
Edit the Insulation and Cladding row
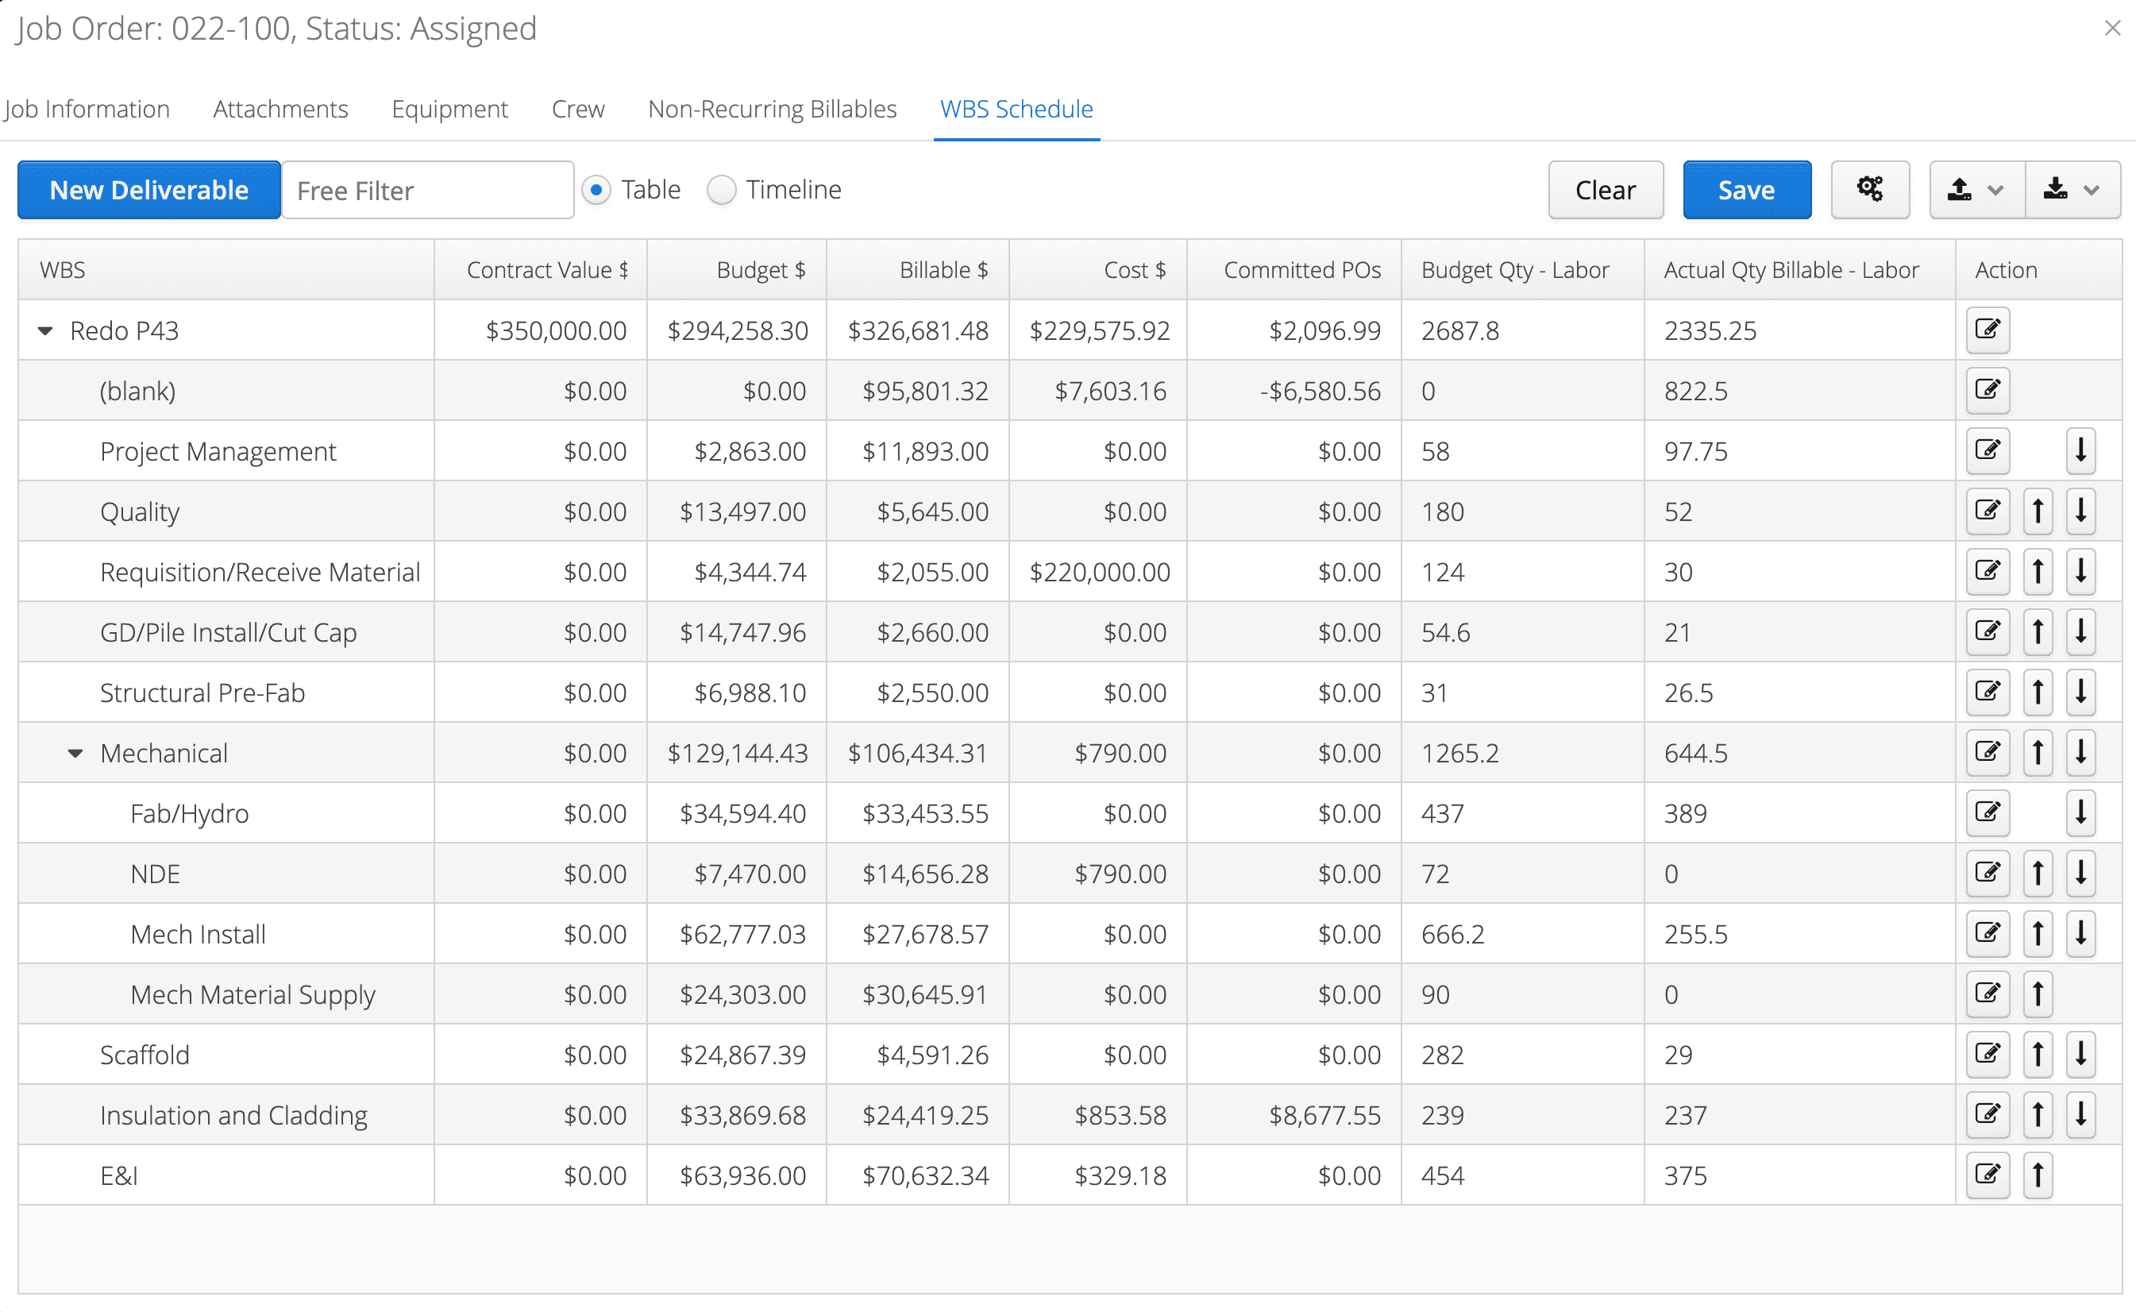(1988, 1115)
